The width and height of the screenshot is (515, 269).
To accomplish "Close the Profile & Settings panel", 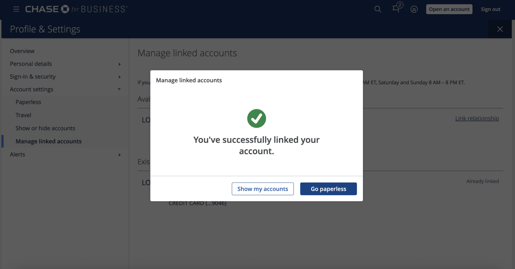I will [500, 29].
